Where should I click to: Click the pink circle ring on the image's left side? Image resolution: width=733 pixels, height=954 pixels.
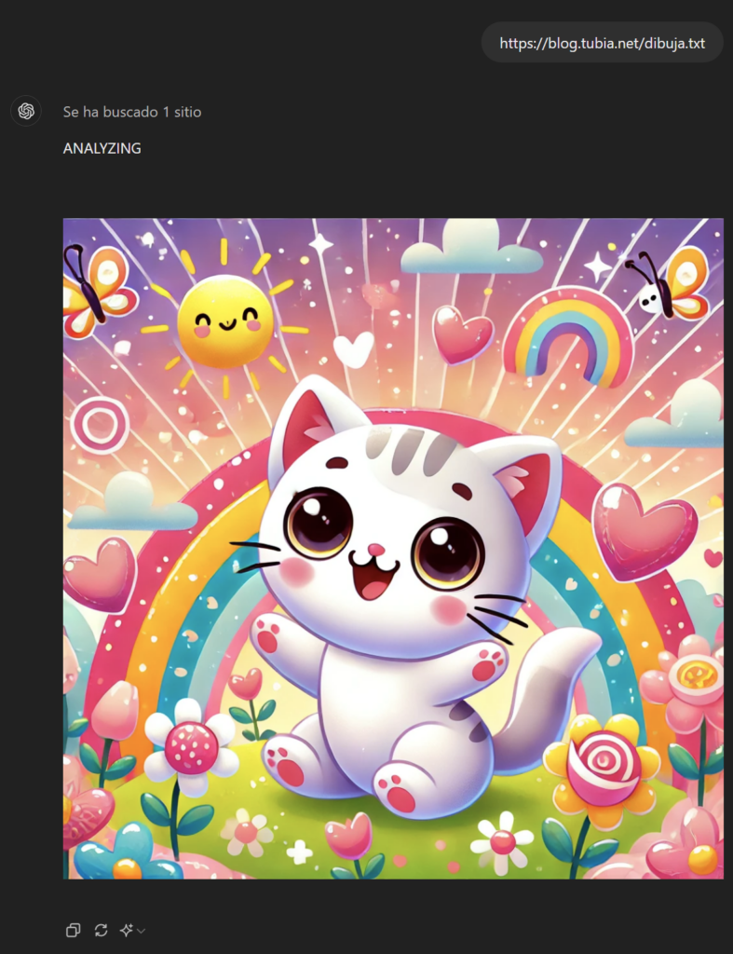100,425
